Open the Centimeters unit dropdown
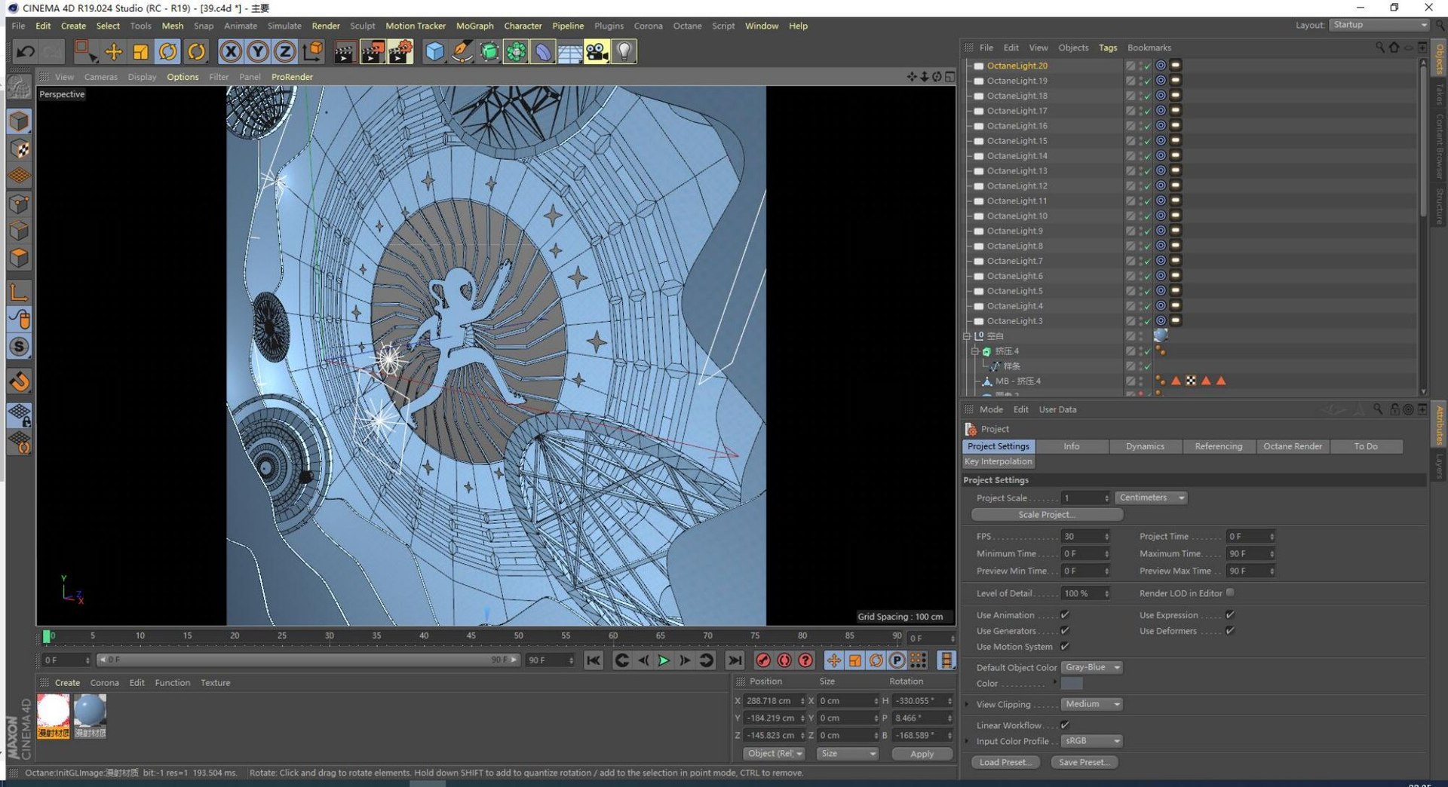The image size is (1448, 787). click(1151, 498)
